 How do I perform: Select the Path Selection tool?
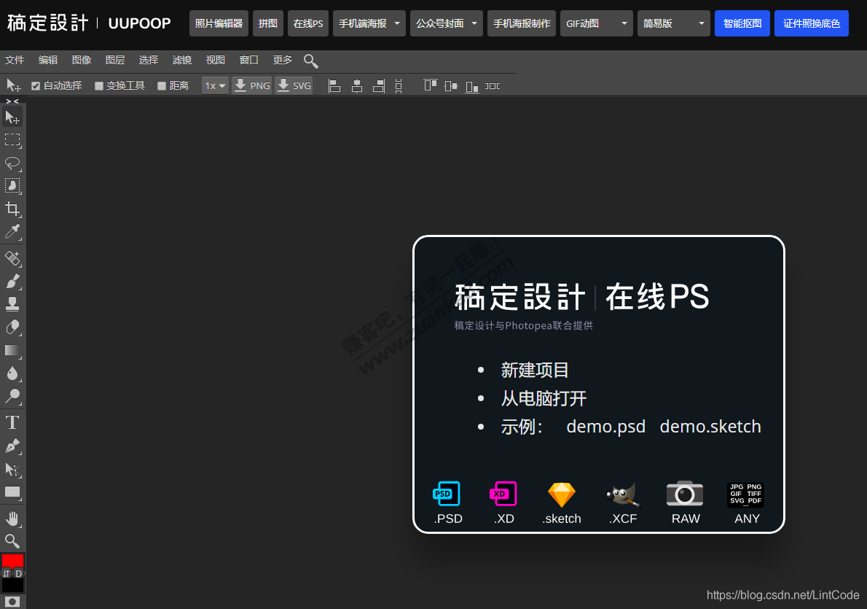12,470
